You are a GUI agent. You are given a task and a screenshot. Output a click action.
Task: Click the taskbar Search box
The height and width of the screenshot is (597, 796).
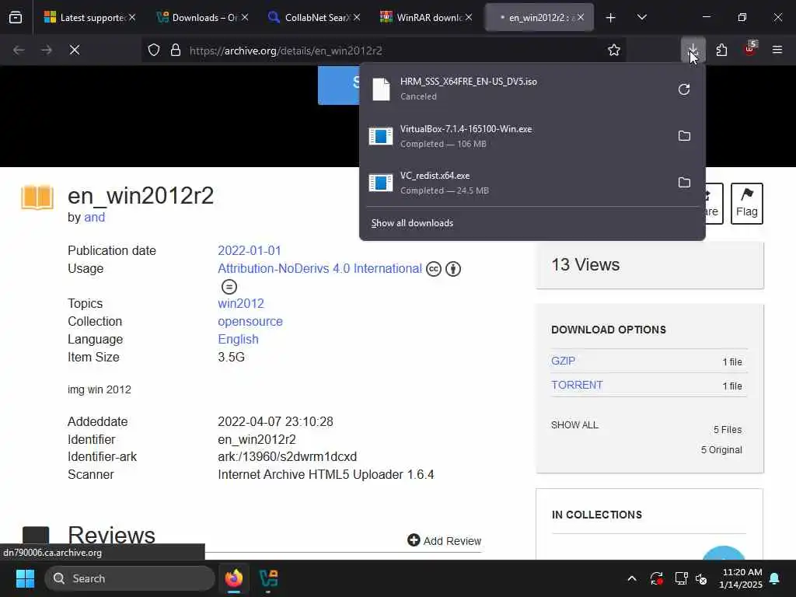click(130, 578)
